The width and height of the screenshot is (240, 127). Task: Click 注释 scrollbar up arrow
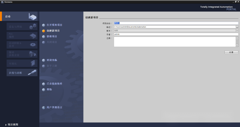pos(237,38)
